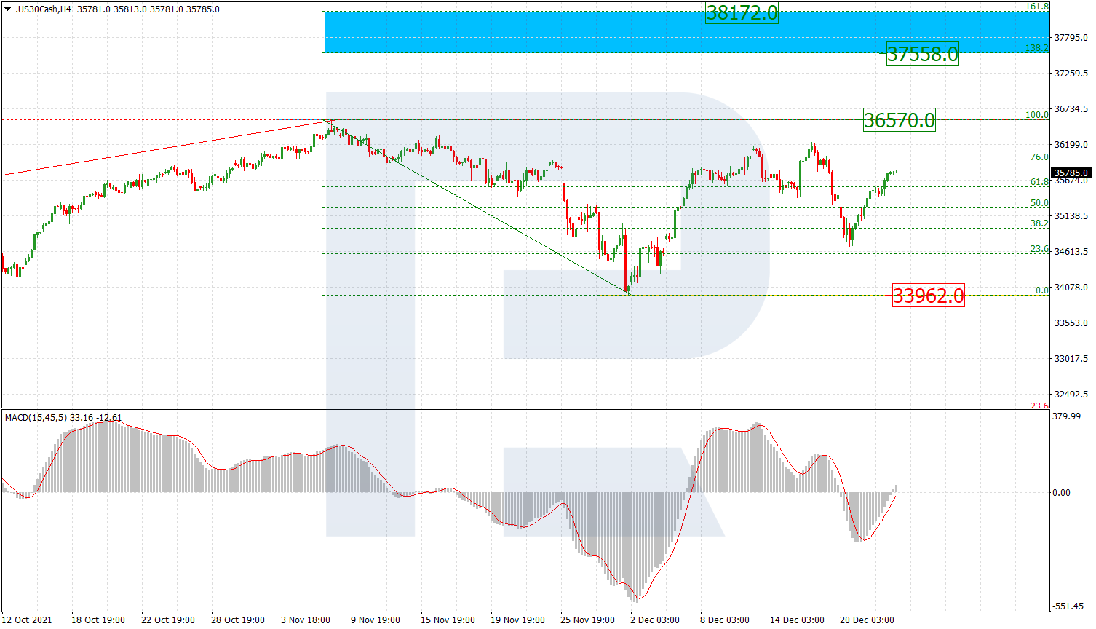The width and height of the screenshot is (1096, 629).
Task: Select the Fibonacci 50.0 level label
Action: tap(1039, 203)
